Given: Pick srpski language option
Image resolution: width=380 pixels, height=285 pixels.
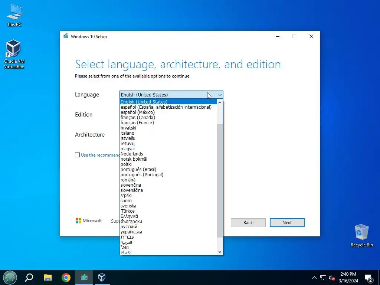Looking at the screenshot, I should 168,195.
